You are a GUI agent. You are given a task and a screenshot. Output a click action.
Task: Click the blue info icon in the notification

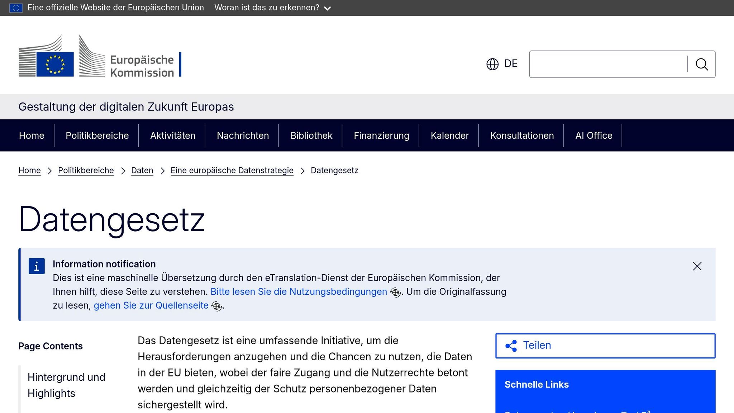pyautogui.click(x=37, y=266)
